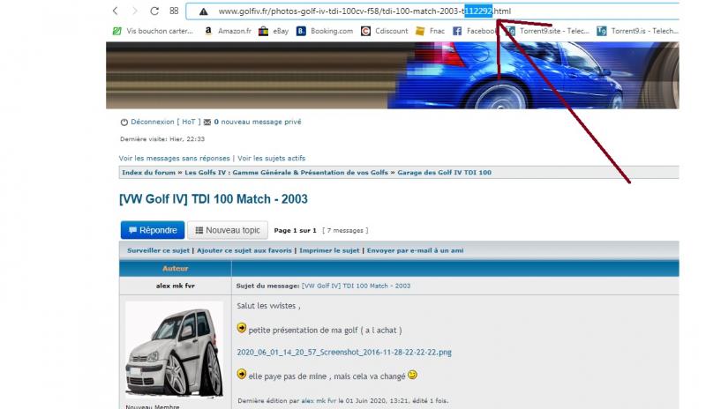Open the Vis bouchon carter bookmark
Image resolution: width=706 pixels, height=409 pixels.
(x=160, y=31)
